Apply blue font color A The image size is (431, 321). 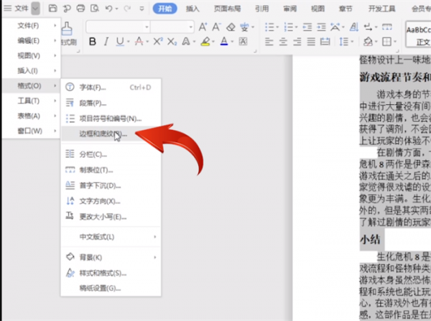click(224, 42)
